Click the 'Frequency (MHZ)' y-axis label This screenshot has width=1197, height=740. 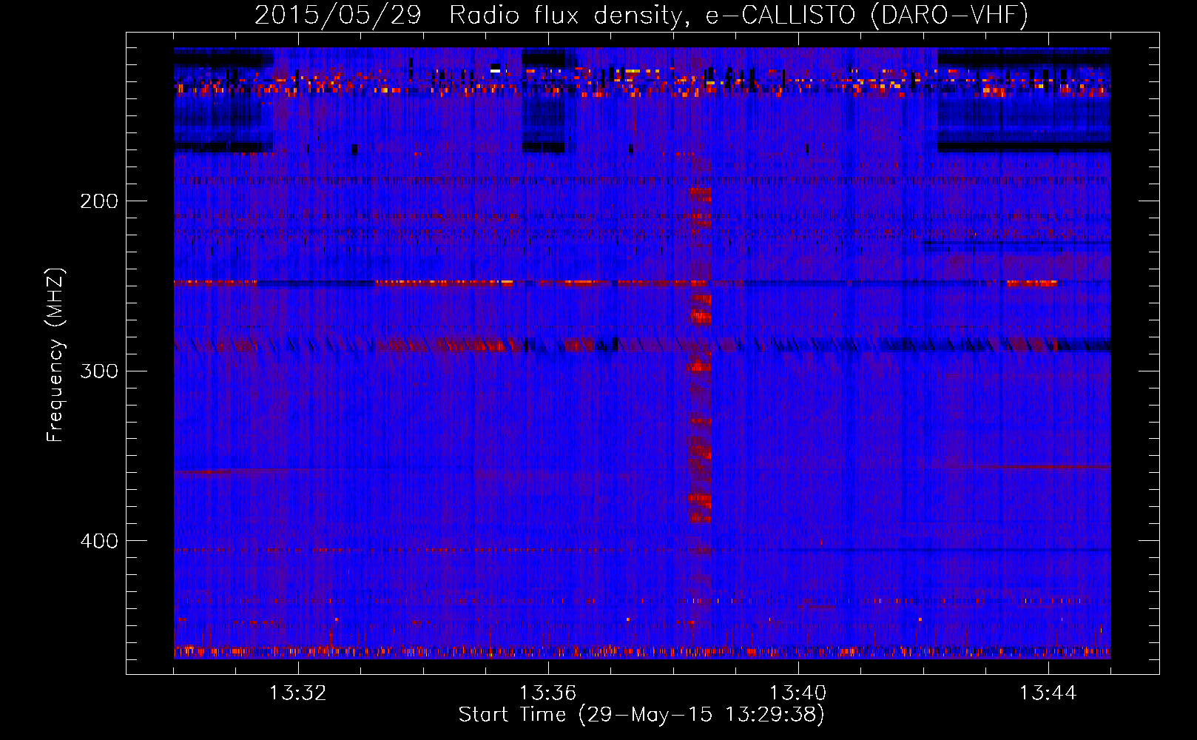point(55,355)
